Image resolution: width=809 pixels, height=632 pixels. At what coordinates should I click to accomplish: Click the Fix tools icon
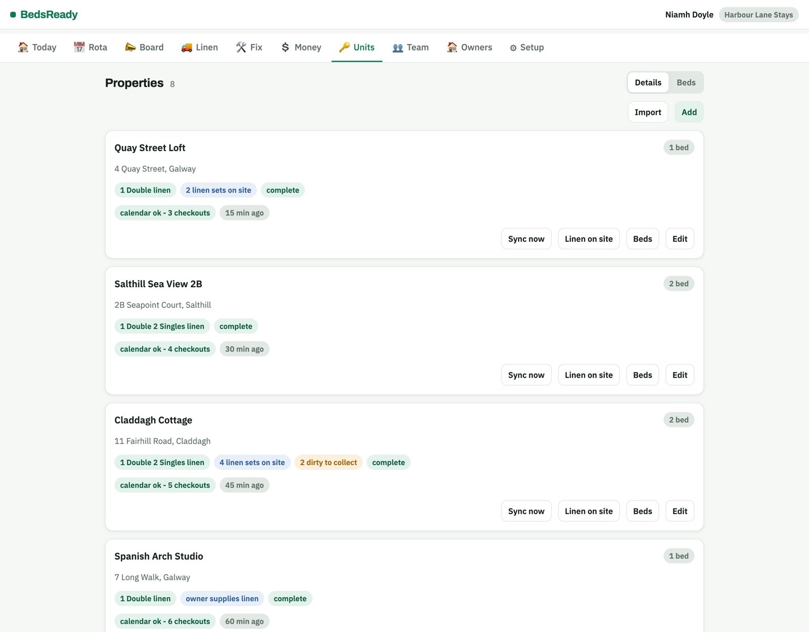241,47
